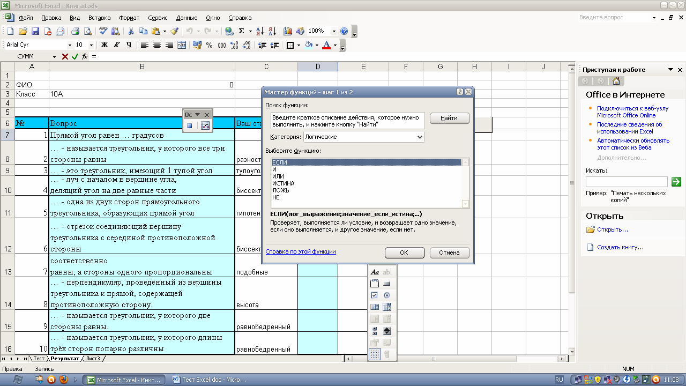Create a new blank workbook
The image size is (686, 386).
coord(11,31)
